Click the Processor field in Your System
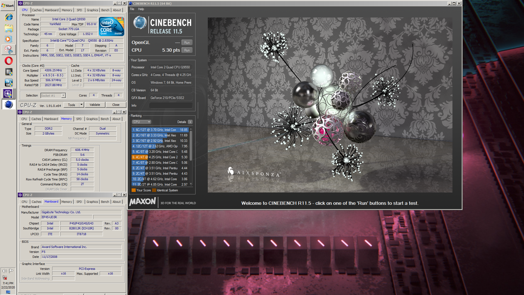Image resolution: width=524 pixels, height=295 pixels. click(x=171, y=67)
